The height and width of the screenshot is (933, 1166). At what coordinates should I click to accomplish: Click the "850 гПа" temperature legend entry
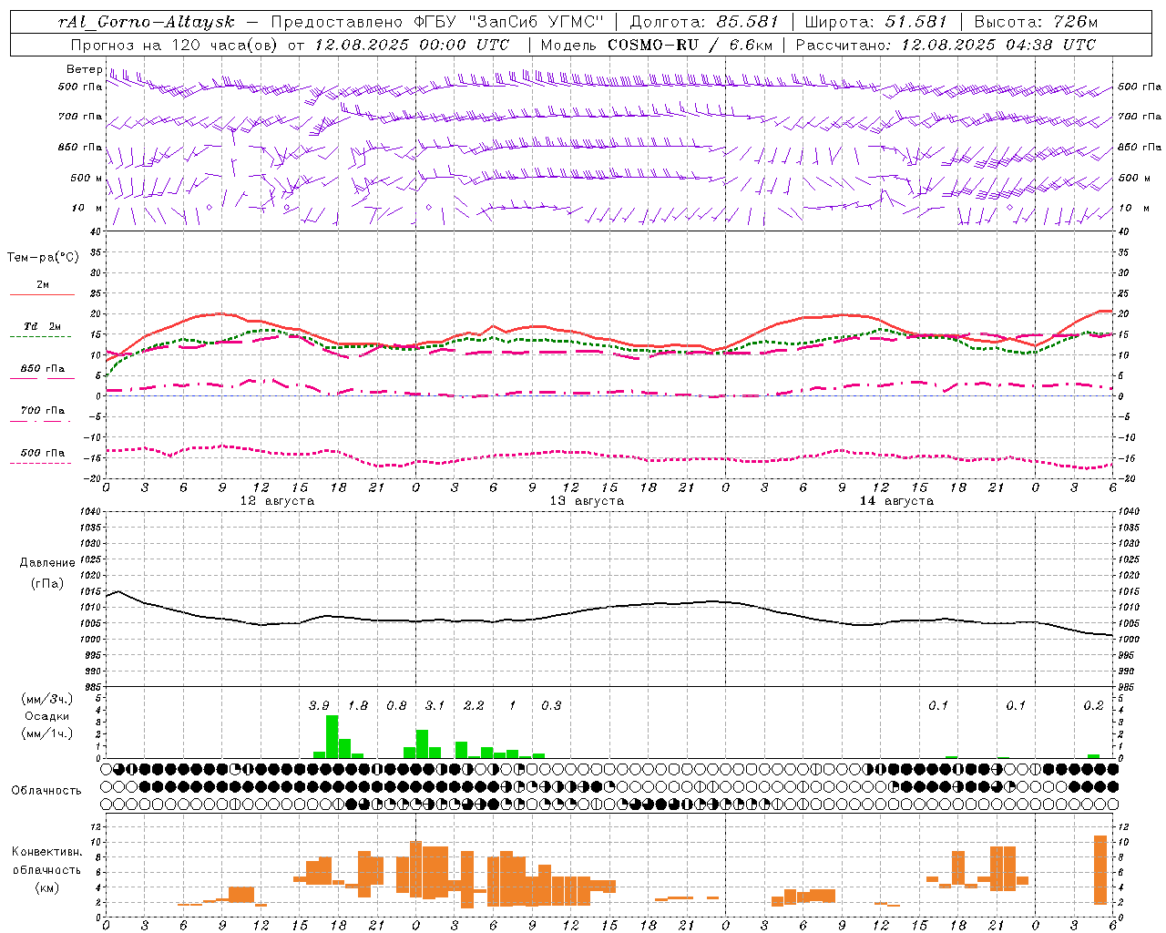click(x=43, y=369)
